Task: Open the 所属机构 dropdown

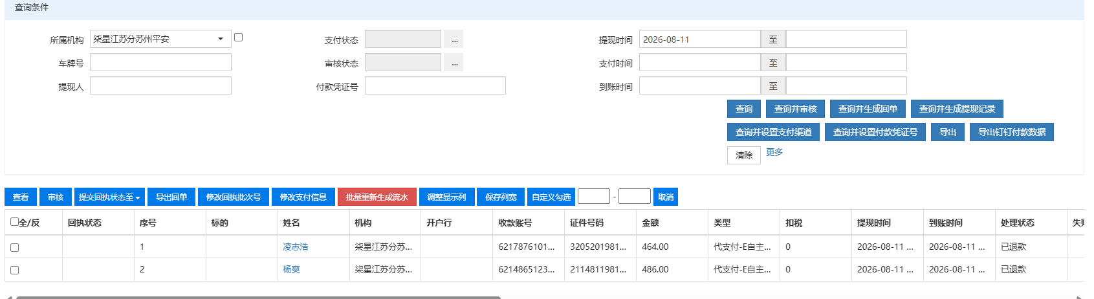Action: pyautogui.click(x=160, y=39)
